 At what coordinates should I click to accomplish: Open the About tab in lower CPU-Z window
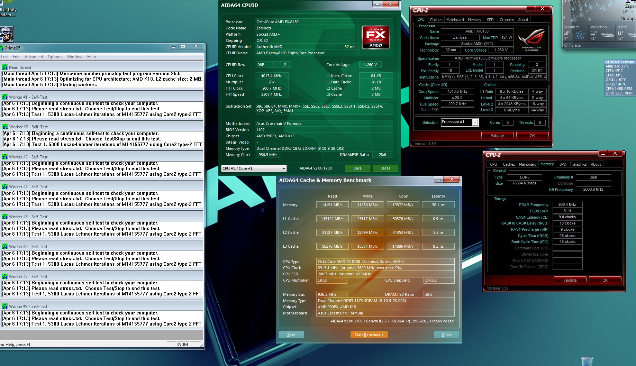coord(596,164)
